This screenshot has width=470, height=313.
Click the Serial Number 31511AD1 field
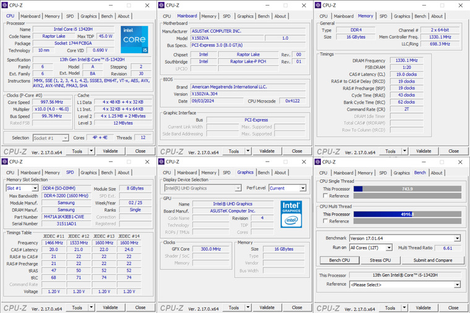(x=66, y=223)
